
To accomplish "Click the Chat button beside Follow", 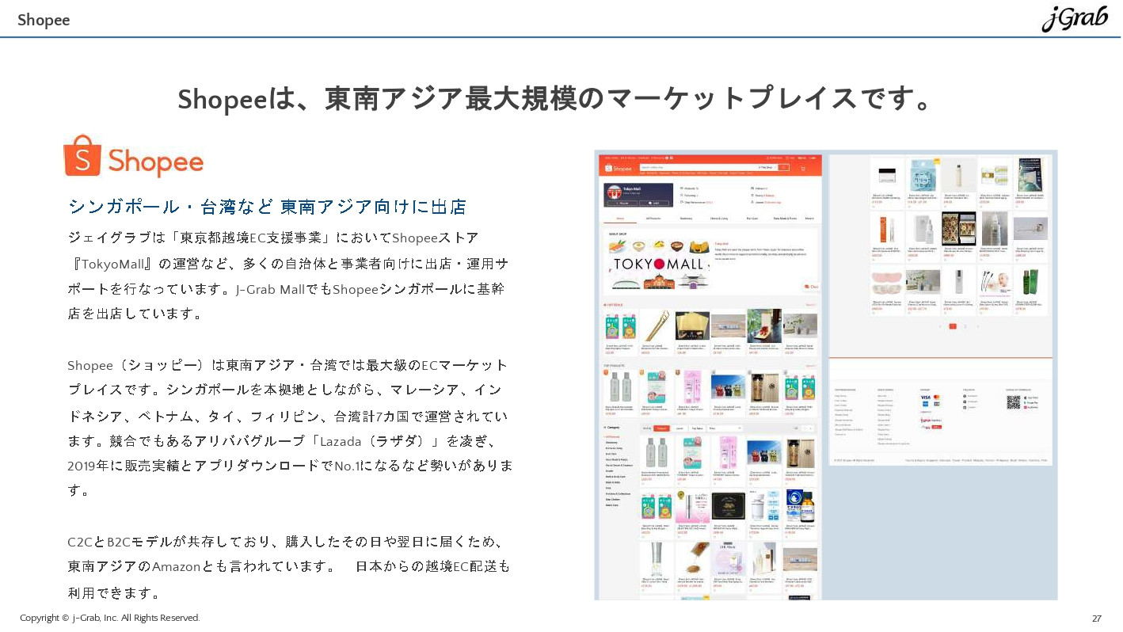I will click(x=651, y=203).
